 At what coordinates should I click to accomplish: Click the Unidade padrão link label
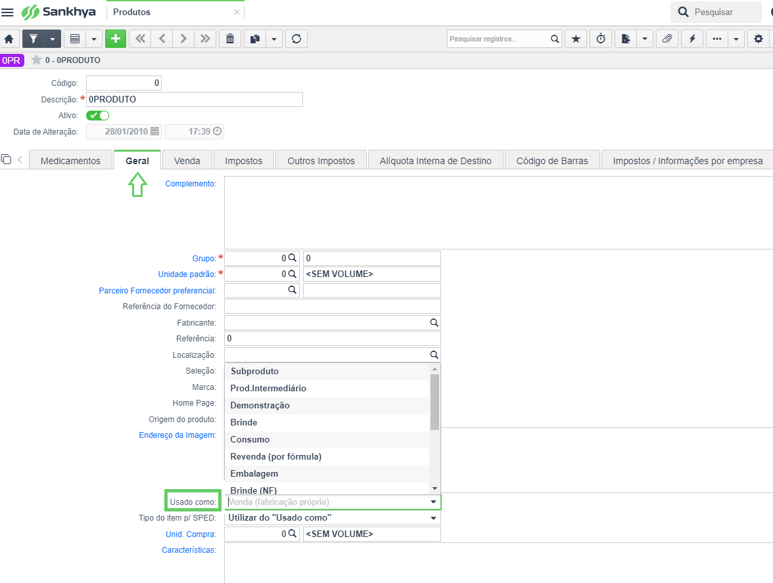pos(187,274)
